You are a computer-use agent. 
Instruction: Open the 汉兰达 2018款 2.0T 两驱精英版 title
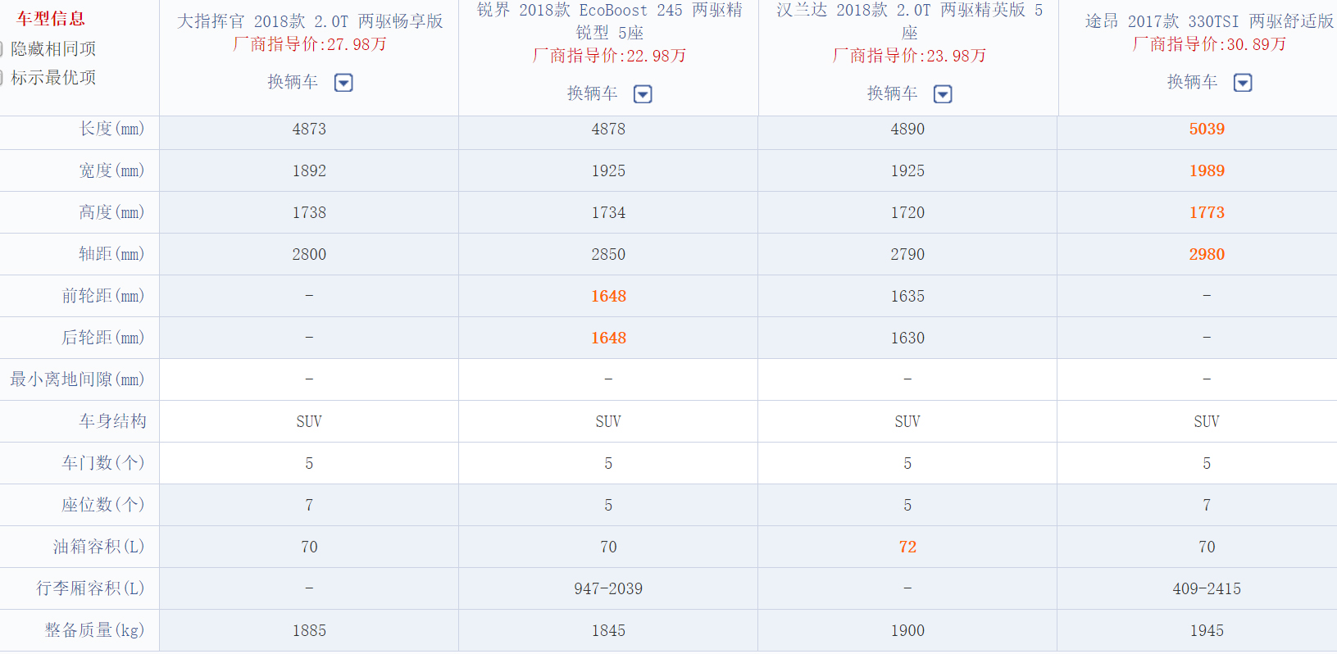click(x=909, y=20)
